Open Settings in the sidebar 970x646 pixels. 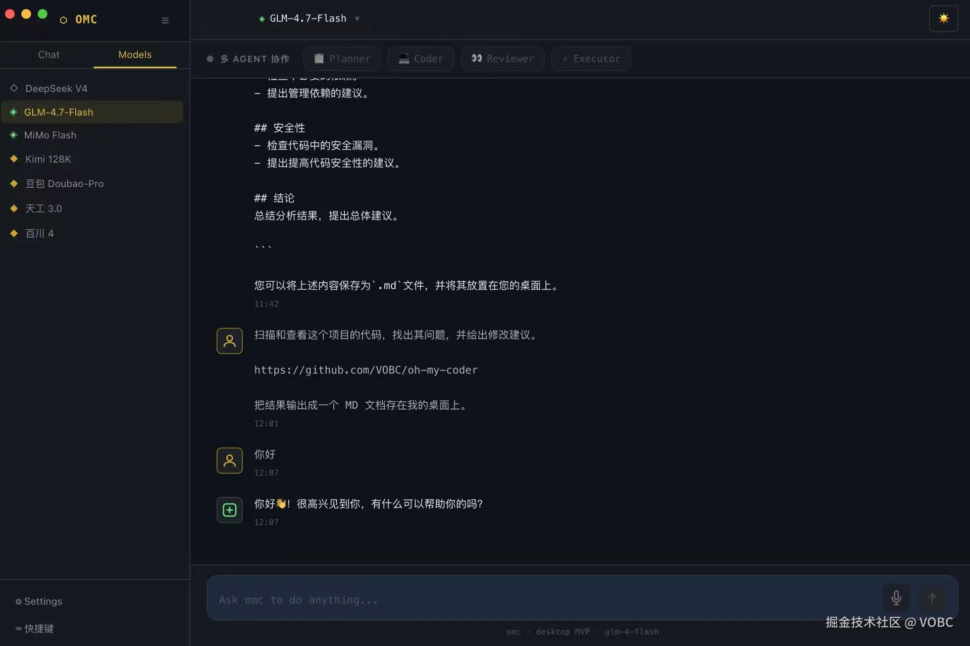click(x=39, y=602)
